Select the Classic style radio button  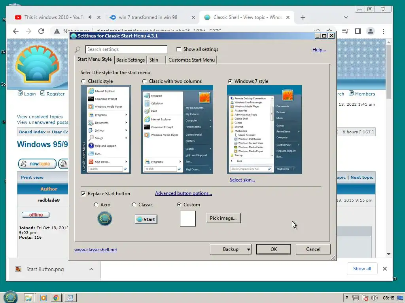click(83, 81)
